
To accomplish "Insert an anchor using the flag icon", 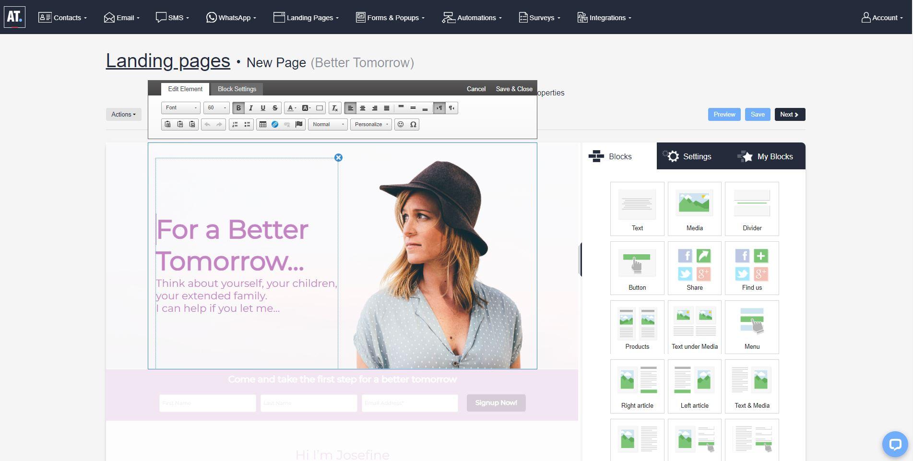I will click(299, 125).
